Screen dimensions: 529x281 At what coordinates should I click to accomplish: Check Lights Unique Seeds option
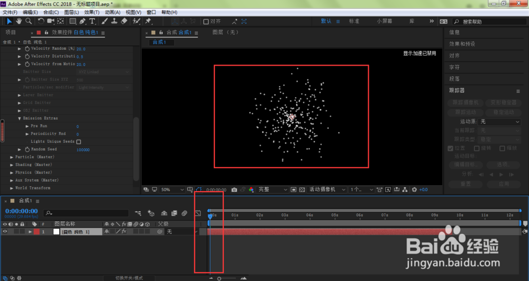79,142
